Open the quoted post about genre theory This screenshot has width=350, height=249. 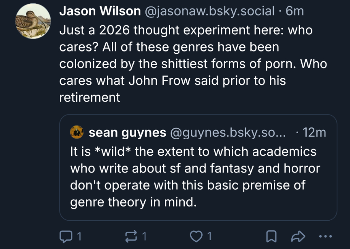click(193, 176)
